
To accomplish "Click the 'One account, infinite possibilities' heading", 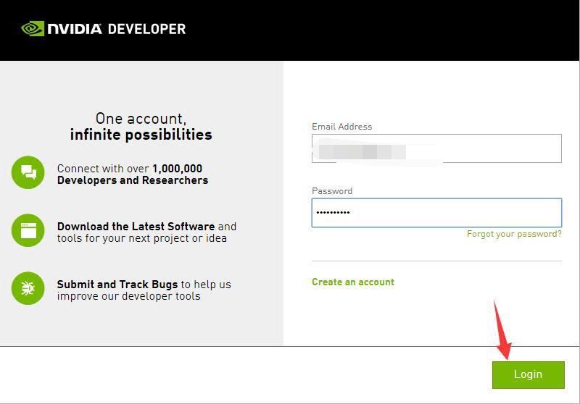I will pyautogui.click(x=141, y=127).
